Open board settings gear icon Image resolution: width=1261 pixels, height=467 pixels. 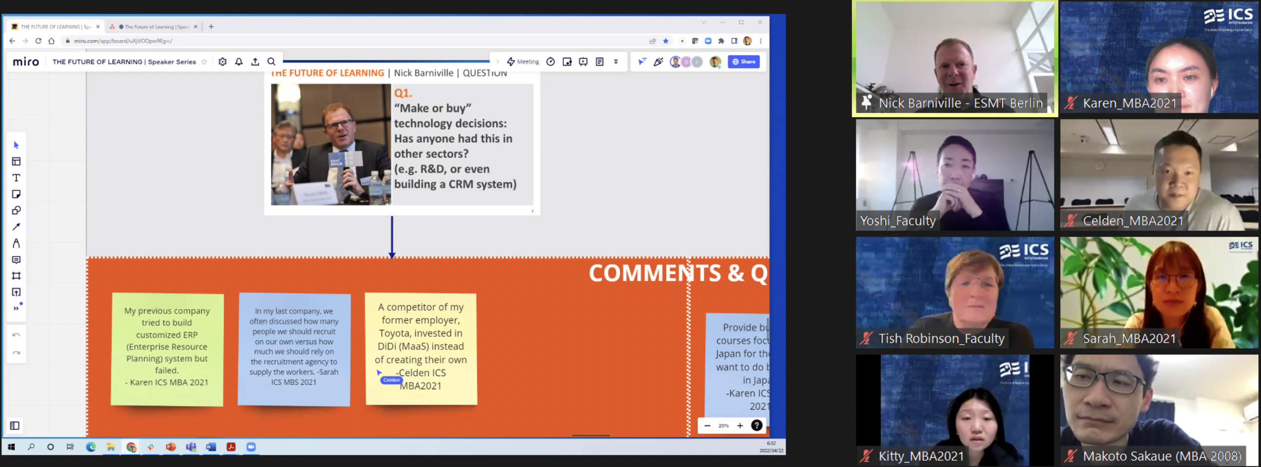223,62
